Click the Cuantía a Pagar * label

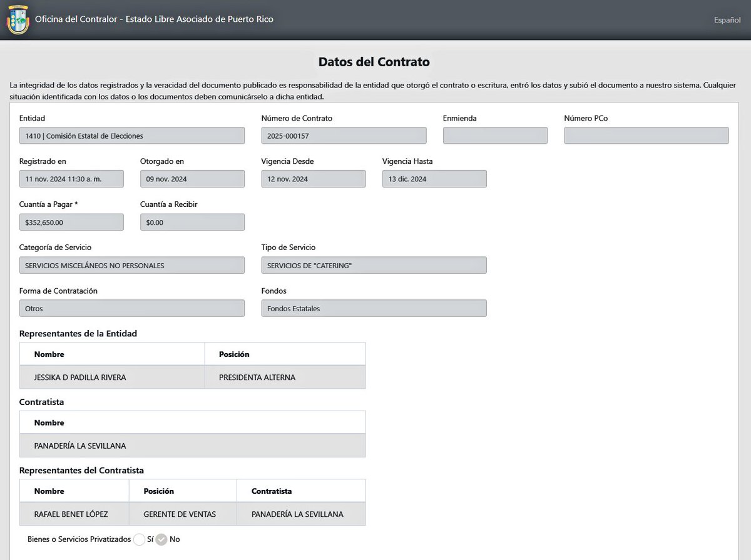point(49,204)
